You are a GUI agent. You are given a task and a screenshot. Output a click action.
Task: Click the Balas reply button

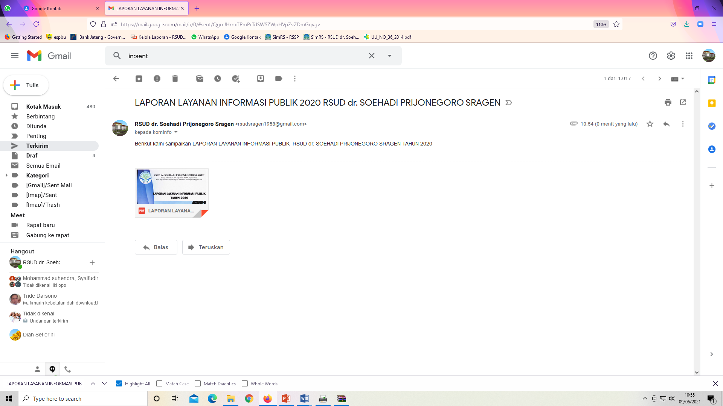pyautogui.click(x=156, y=247)
